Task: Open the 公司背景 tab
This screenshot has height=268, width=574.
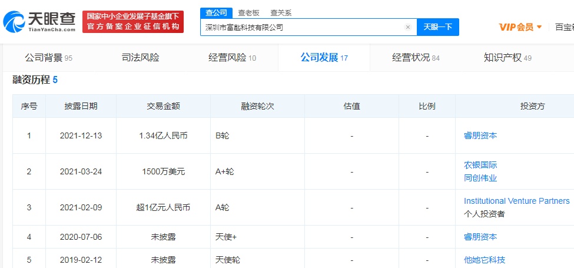Action: (x=49, y=58)
